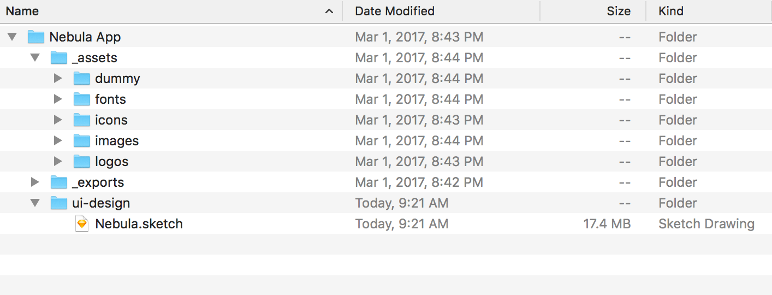Image resolution: width=772 pixels, height=295 pixels.
Task: Select the Nebula.sketch file name
Action: tap(139, 224)
